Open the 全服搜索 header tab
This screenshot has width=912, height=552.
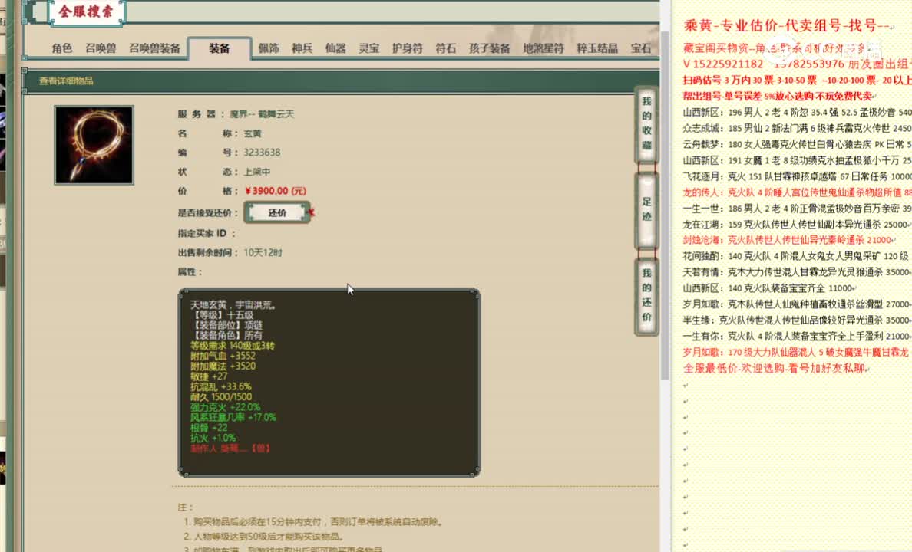point(86,11)
